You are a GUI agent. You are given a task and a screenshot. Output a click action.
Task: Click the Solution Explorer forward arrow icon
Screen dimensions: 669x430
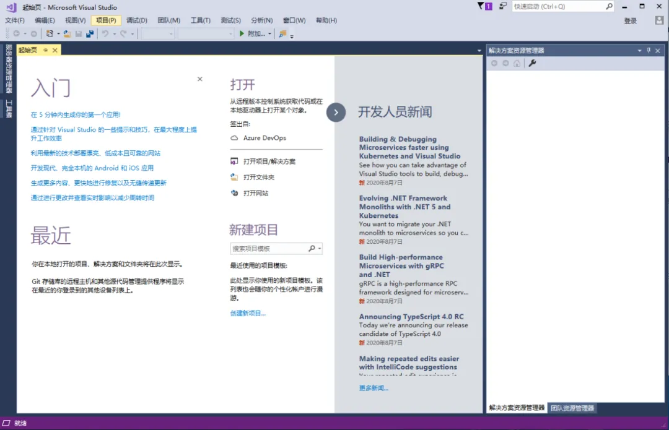point(505,63)
